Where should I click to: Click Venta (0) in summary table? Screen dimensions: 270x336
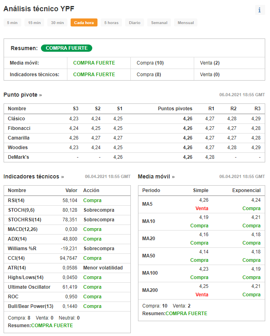coord(210,74)
